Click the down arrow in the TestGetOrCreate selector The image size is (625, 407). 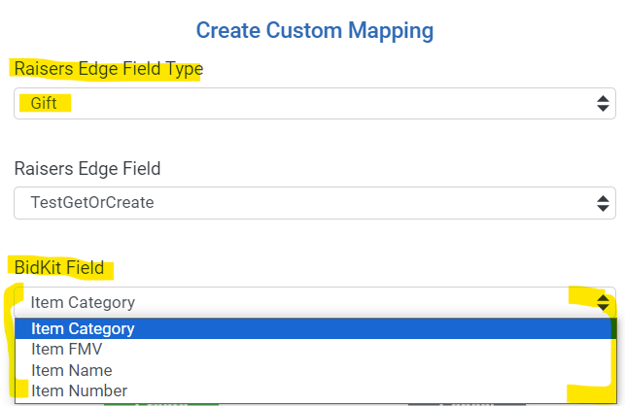pyautogui.click(x=603, y=208)
